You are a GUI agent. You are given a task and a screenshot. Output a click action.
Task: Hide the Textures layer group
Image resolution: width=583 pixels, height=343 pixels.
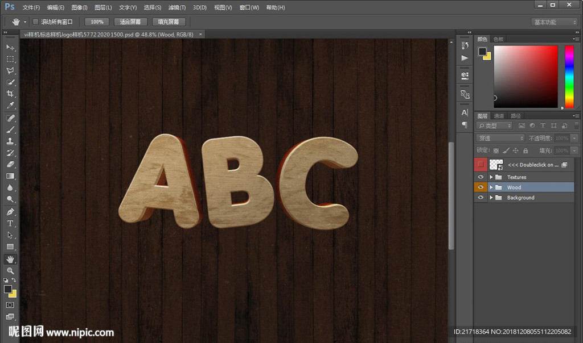pyautogui.click(x=481, y=177)
